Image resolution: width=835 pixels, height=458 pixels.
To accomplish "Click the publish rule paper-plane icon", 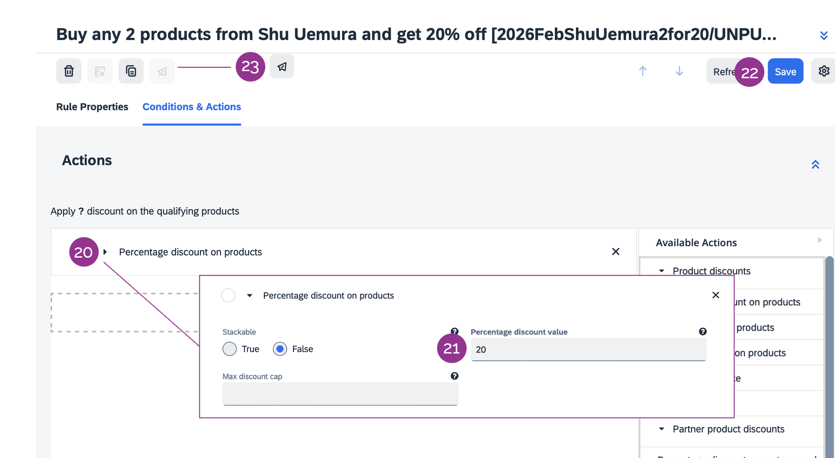I will point(282,66).
